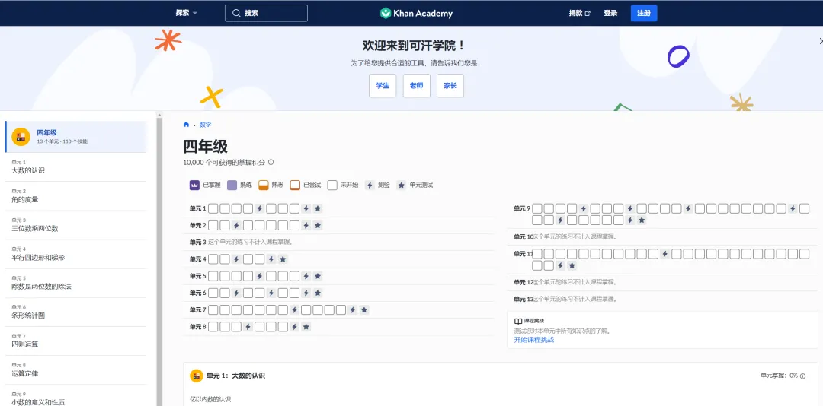Open sidebar item 单元 6 条形统计图

pos(76,312)
